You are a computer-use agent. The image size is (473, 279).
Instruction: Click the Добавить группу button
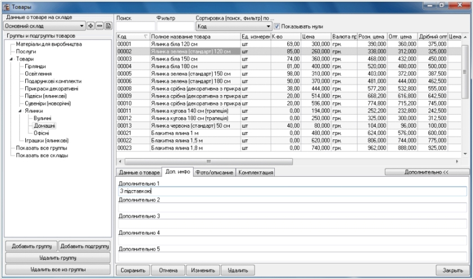click(32, 246)
